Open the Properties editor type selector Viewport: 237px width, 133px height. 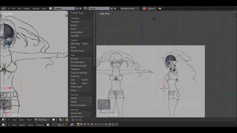[72, 125]
